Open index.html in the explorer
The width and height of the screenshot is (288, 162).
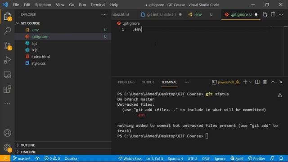63,57
